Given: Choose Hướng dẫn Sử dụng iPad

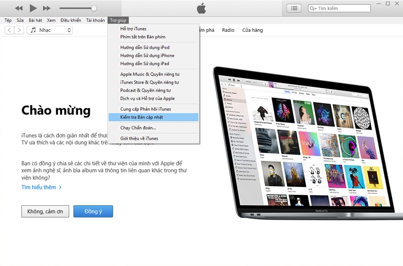Looking at the screenshot, I should [154, 64].
